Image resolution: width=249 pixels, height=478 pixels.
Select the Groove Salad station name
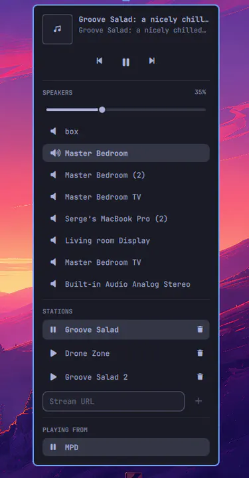[92, 330]
